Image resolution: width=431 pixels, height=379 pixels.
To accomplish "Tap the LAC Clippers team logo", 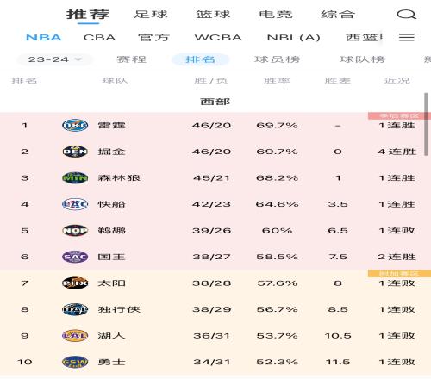I will 75,204.
